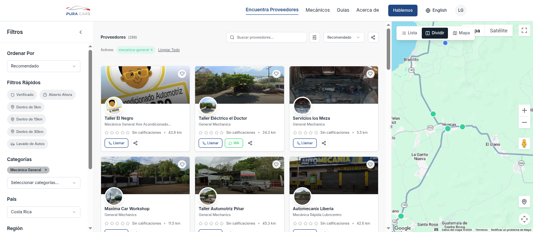
Task: Click Limpiar Todo link
Action: click(x=169, y=50)
